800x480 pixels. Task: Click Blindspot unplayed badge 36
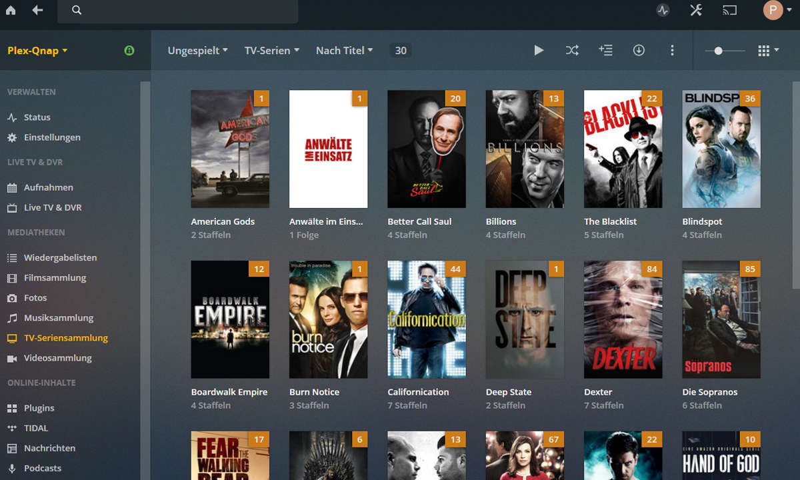[x=750, y=99]
